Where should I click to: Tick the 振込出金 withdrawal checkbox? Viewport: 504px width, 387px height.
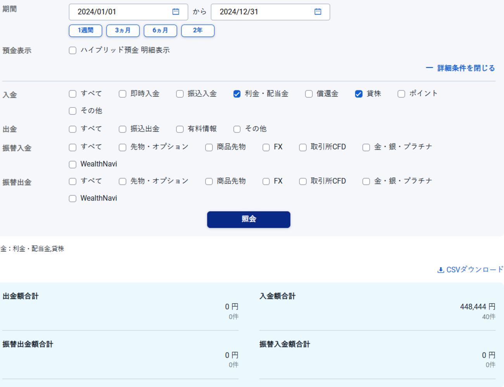point(123,129)
